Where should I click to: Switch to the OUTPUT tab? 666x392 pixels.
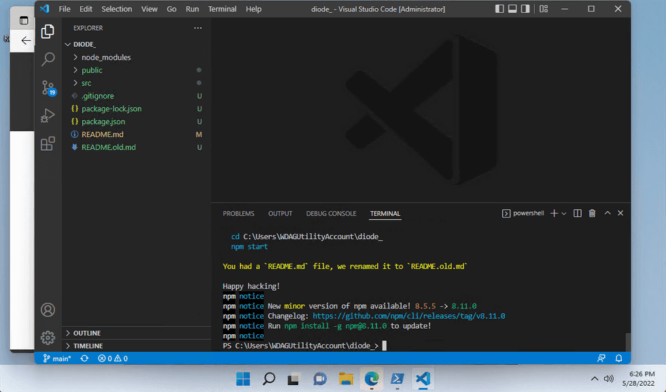(x=280, y=213)
